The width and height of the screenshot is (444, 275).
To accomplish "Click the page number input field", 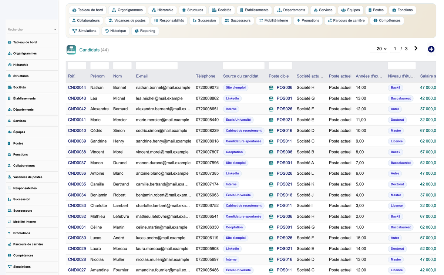I will click(x=395, y=49).
